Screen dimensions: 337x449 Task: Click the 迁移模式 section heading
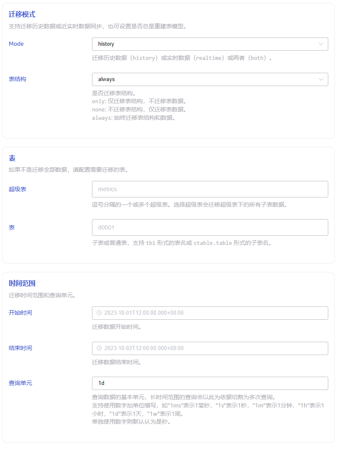(22, 15)
